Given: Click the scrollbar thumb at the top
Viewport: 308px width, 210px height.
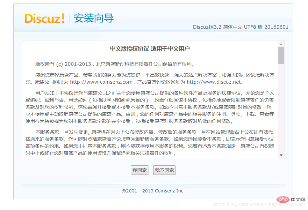Looking at the screenshot, I should (x=281, y=55).
